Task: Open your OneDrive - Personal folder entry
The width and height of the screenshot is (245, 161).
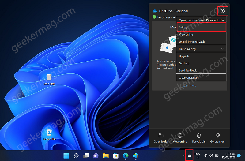Action: (201, 20)
